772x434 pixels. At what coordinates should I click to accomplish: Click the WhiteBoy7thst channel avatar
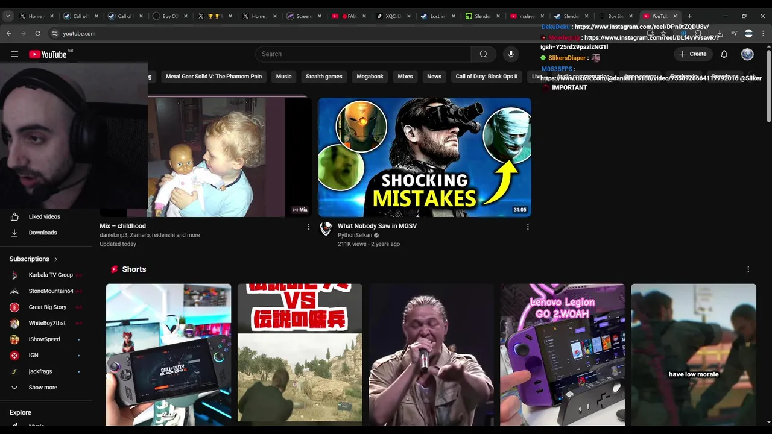tap(14, 323)
